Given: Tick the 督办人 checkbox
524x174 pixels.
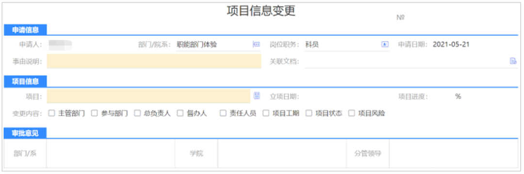Looking at the screenshot, I should pos(180,113).
